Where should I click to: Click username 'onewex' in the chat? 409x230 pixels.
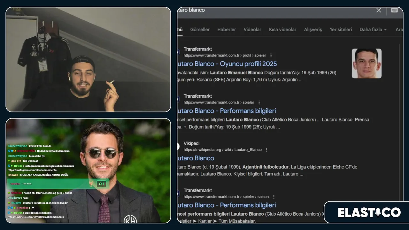(x=13, y=175)
